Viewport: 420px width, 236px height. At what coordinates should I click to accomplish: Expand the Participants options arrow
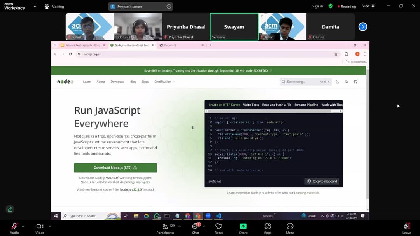pyautogui.click(x=179, y=226)
